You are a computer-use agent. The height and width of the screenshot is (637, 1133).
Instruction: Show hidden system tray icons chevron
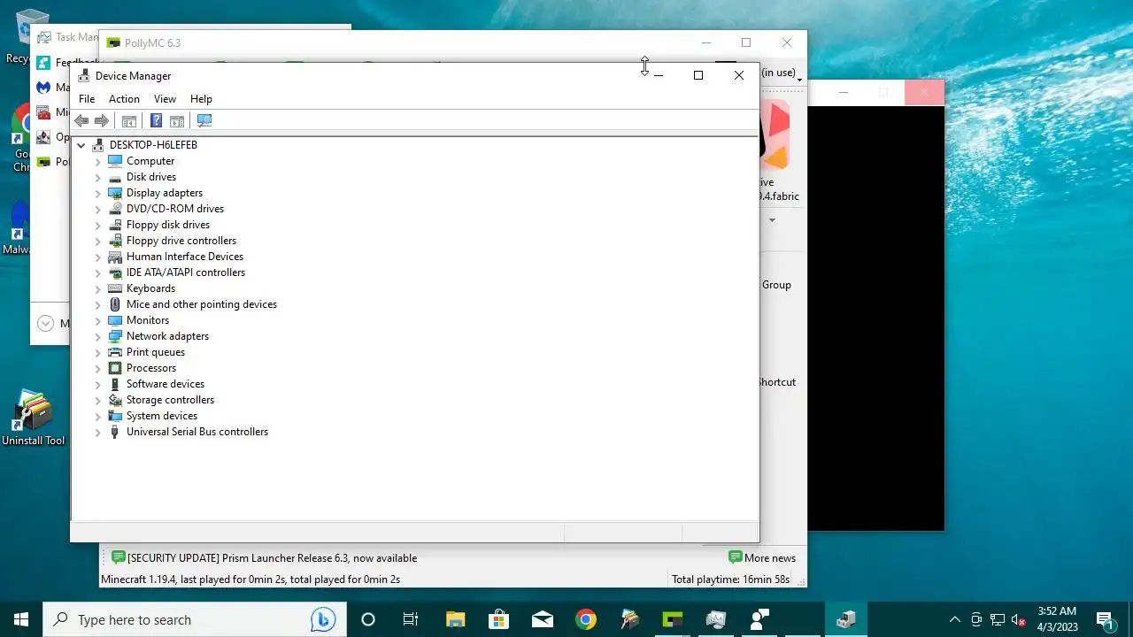(x=954, y=619)
